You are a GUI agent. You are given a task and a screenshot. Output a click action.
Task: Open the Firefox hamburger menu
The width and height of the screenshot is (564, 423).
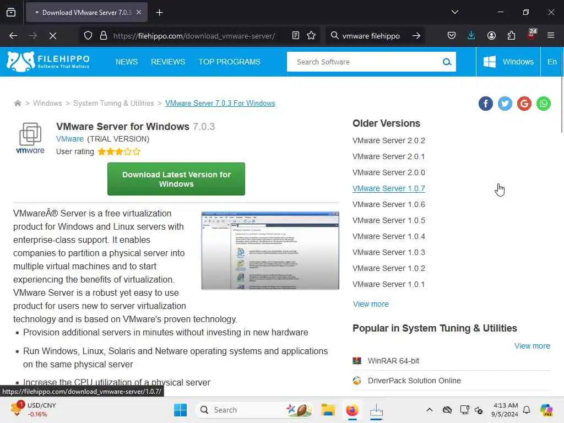(551, 36)
